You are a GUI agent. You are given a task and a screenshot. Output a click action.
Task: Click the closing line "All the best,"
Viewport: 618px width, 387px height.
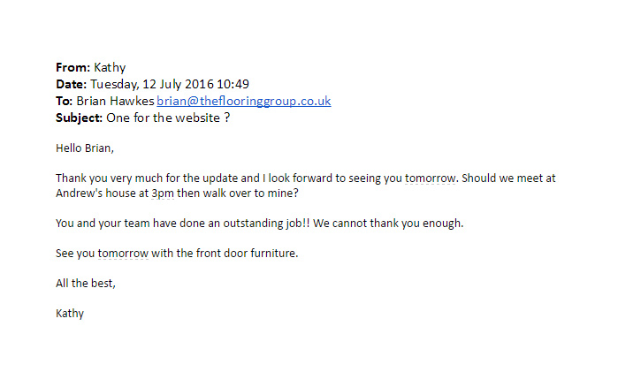pos(85,283)
